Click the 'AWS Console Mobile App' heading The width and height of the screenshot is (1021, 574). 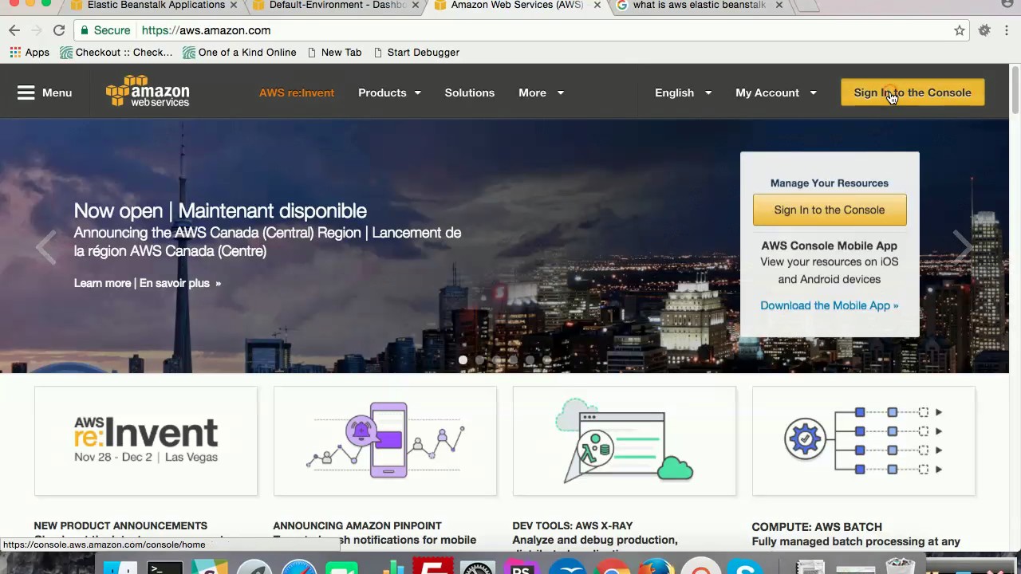point(830,246)
